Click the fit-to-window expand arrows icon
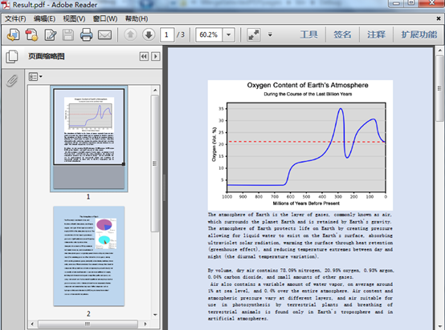 254,34
